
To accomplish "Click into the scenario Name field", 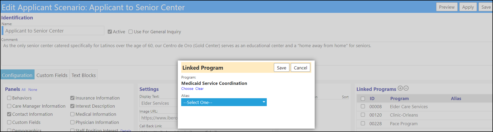I will point(53,31).
